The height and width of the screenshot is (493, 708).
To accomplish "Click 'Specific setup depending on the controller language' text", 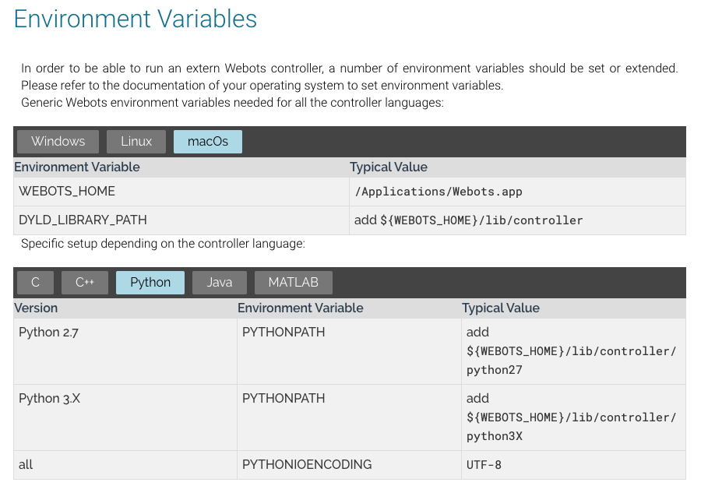I will 163,244.
